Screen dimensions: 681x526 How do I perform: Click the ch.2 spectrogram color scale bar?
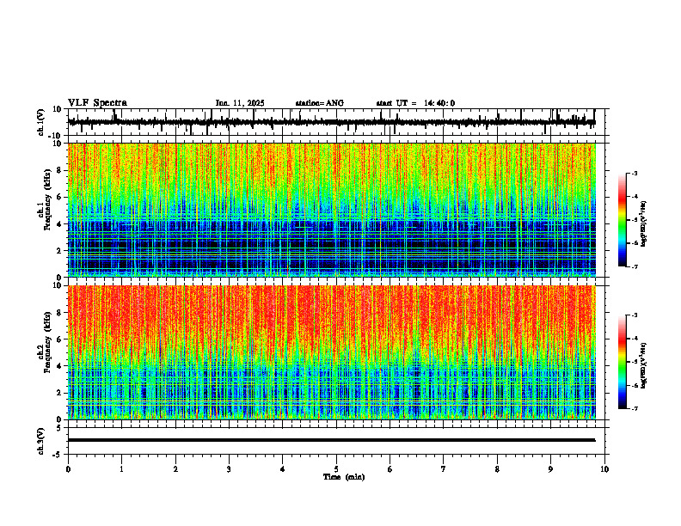623,362
